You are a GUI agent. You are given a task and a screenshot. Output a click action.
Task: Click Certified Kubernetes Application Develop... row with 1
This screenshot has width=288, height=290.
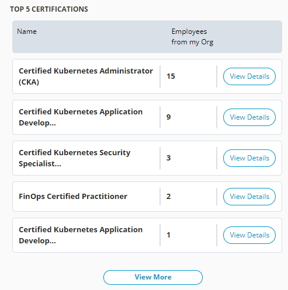click(147, 235)
